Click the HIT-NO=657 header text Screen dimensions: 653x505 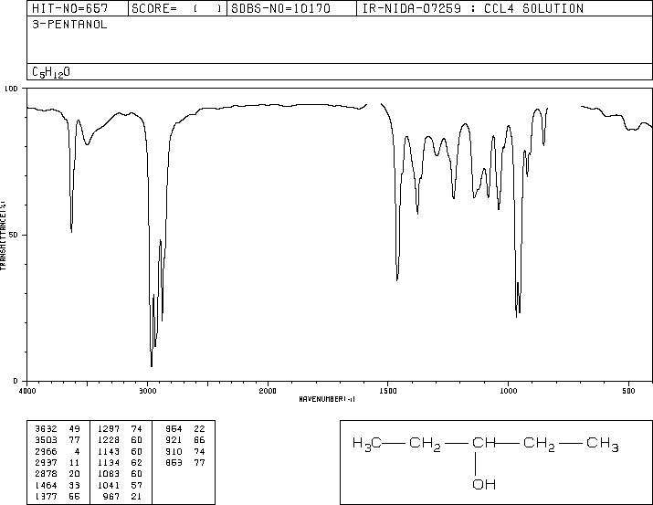70,8
